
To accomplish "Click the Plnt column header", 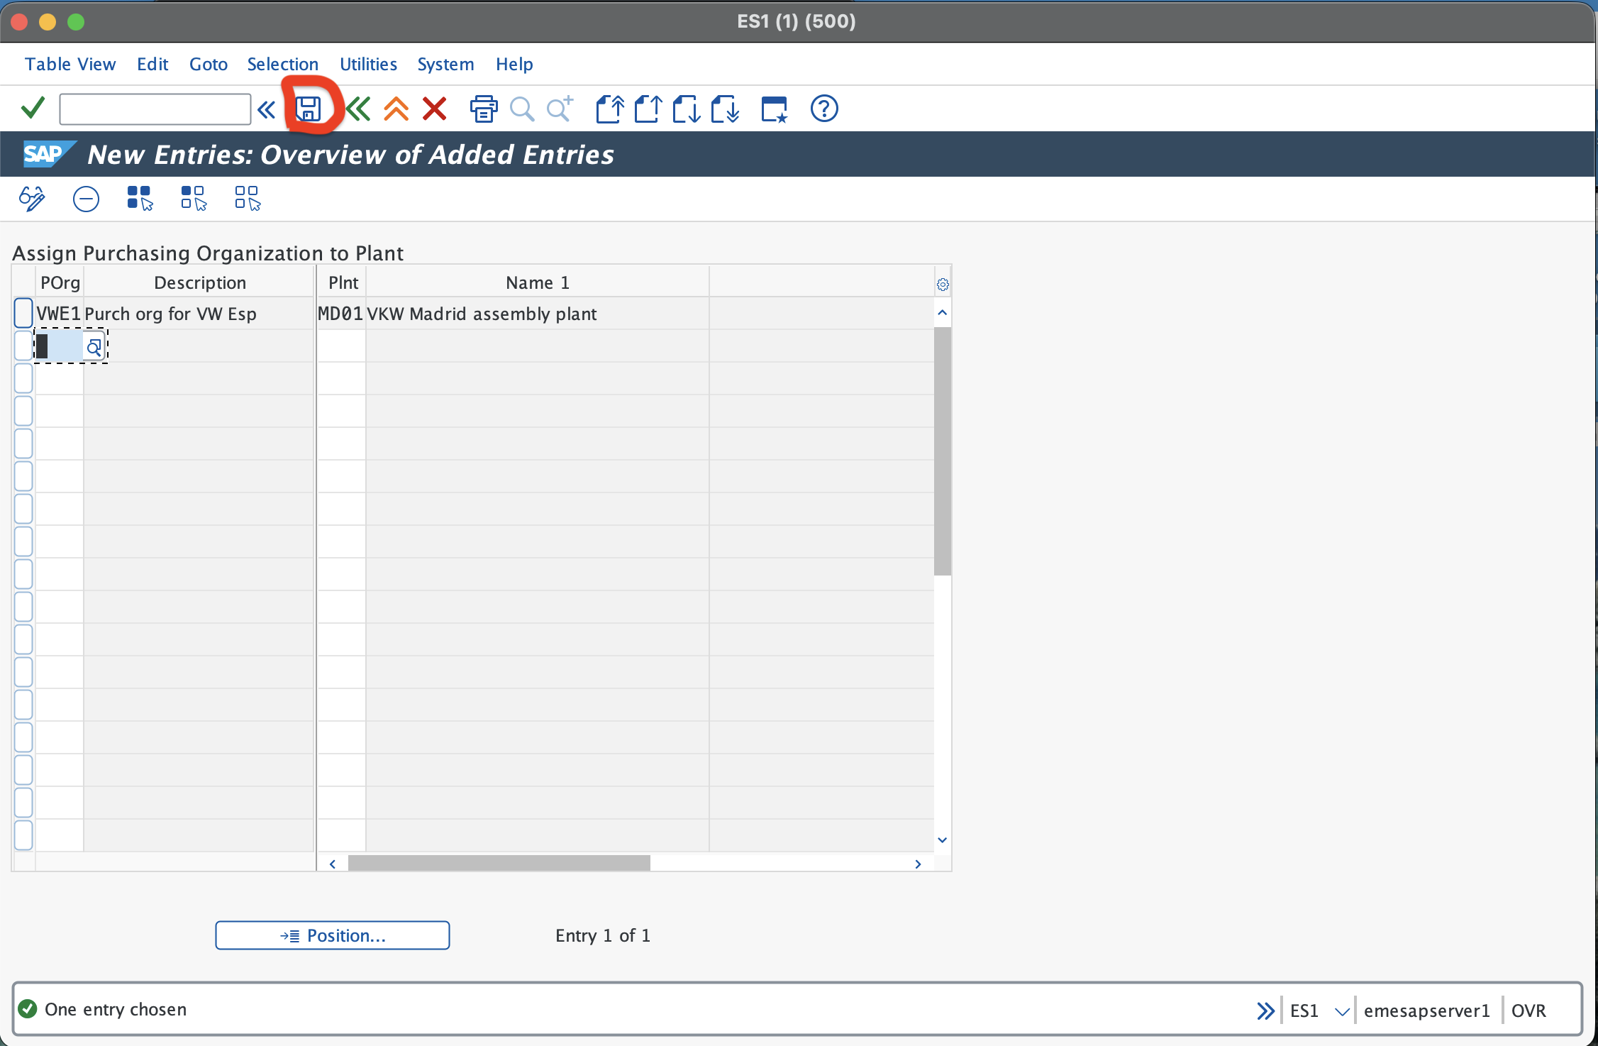I will [x=343, y=282].
